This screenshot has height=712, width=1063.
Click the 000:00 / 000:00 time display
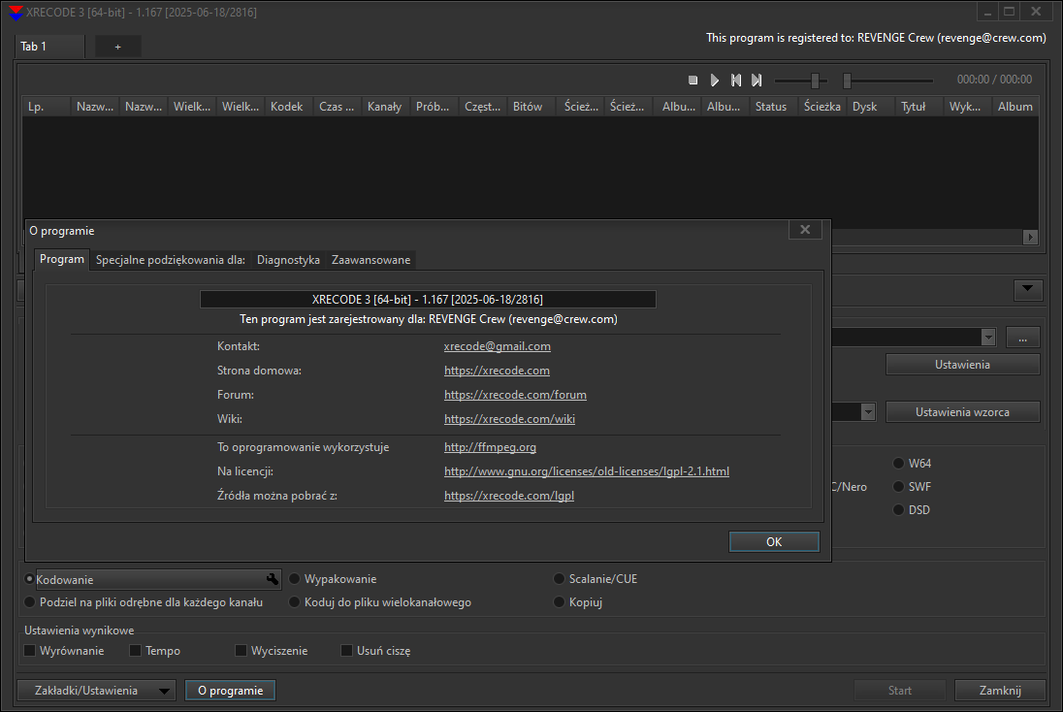(x=994, y=80)
